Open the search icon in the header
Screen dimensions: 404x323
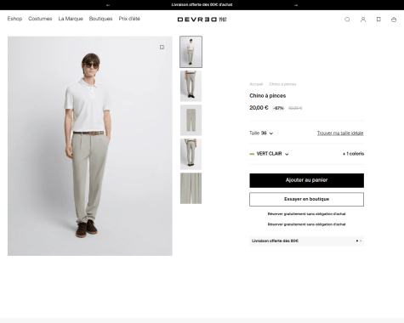[x=347, y=20]
